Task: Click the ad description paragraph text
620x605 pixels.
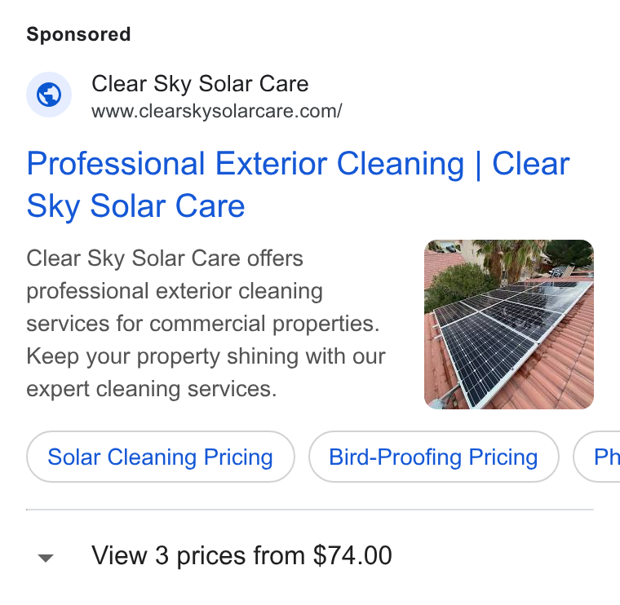Action: pos(206,324)
